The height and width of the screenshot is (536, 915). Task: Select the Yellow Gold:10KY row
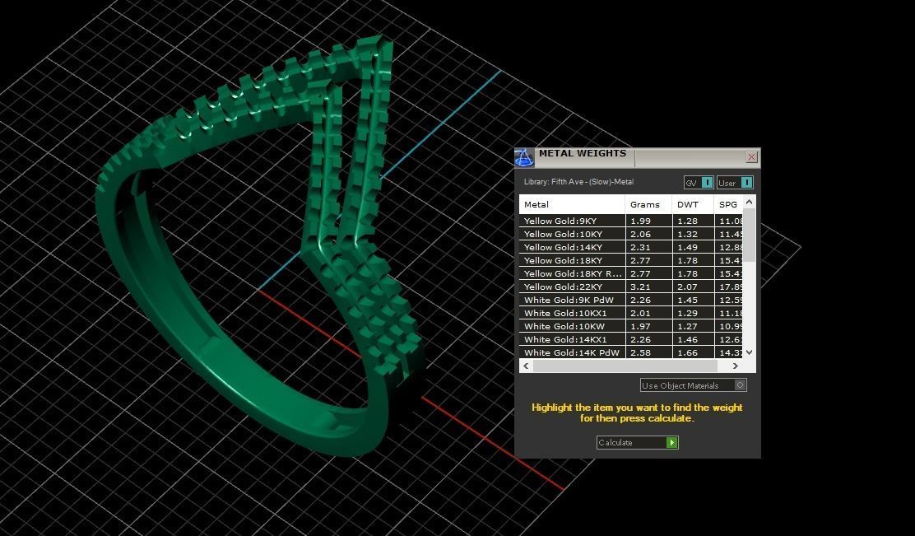click(x=631, y=234)
